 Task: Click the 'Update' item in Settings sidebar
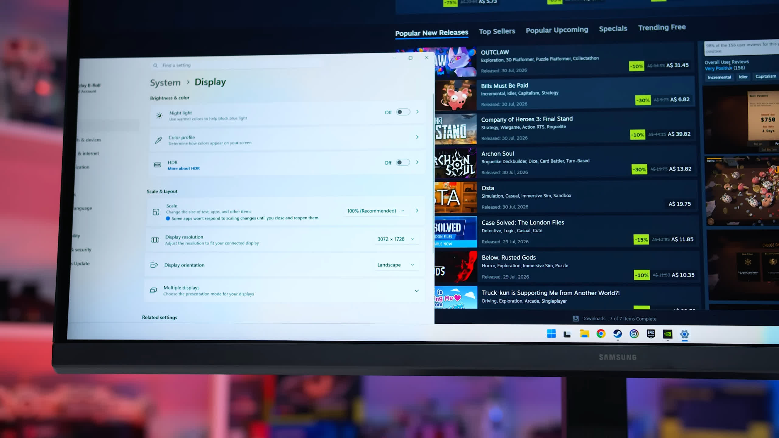(80, 264)
